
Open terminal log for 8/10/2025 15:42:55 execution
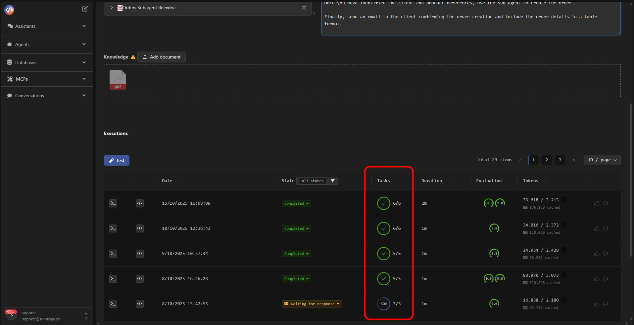(x=113, y=304)
